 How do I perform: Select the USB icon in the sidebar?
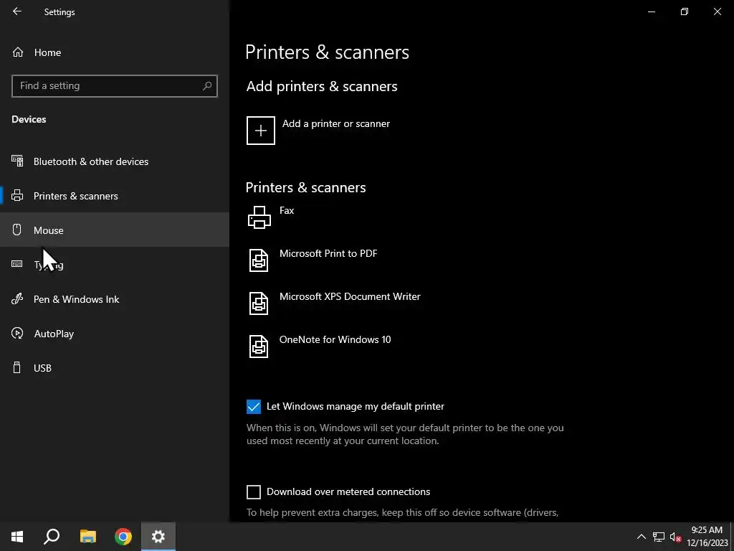[x=17, y=367]
